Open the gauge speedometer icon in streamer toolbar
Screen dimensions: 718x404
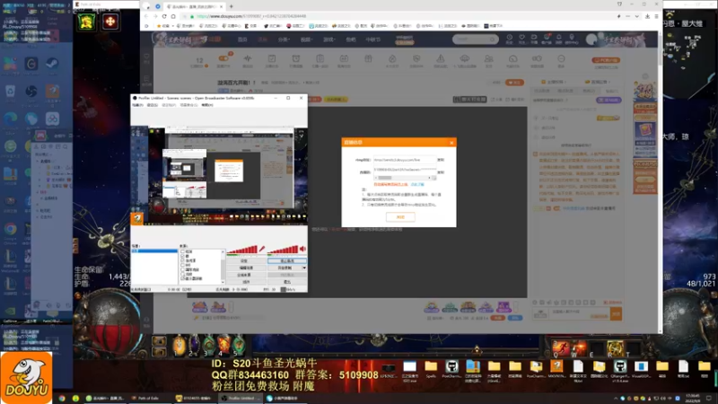512,58
